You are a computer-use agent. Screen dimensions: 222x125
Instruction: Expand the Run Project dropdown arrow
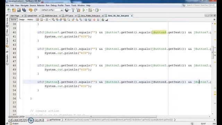pyautogui.click(x=87, y=10)
